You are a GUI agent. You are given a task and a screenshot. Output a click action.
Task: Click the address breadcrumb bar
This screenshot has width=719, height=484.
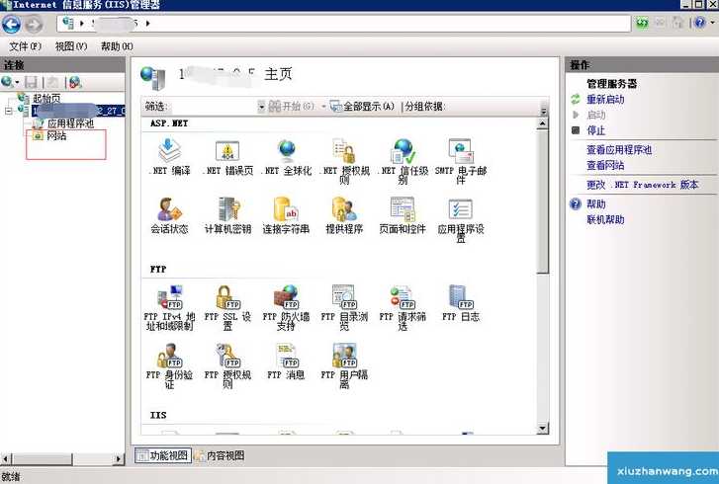pos(344,24)
